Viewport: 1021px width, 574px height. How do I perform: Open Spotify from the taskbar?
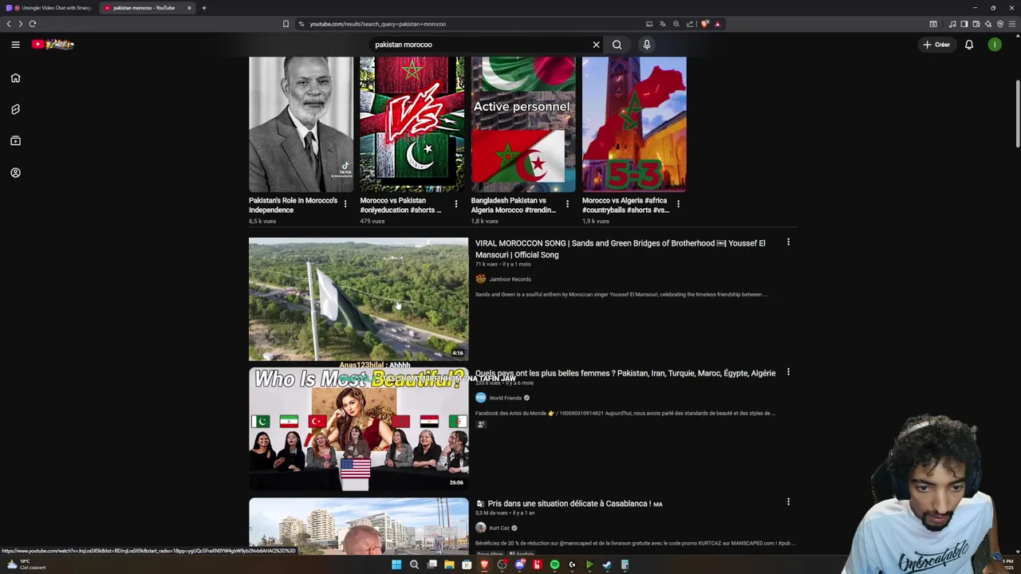[x=554, y=564]
